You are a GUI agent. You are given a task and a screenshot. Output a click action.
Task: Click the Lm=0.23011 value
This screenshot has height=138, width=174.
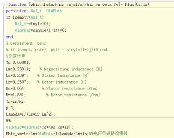18,69
